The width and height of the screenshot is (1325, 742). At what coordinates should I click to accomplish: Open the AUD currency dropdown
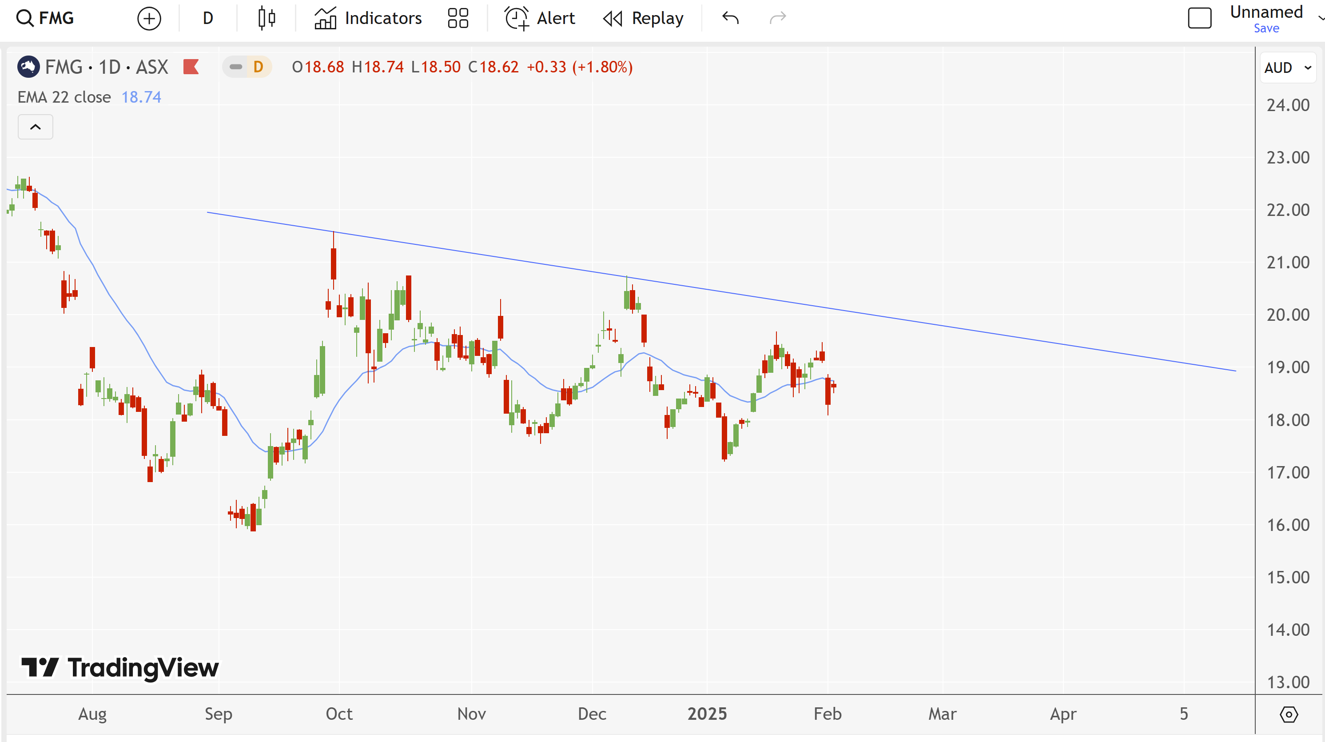click(1288, 68)
